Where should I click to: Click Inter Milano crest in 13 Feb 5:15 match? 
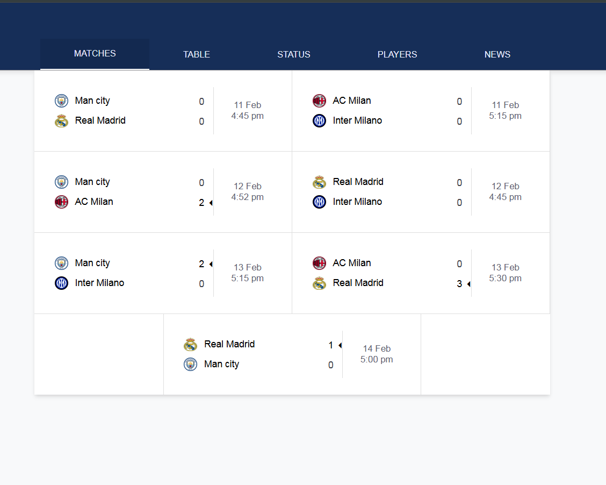pyautogui.click(x=62, y=283)
